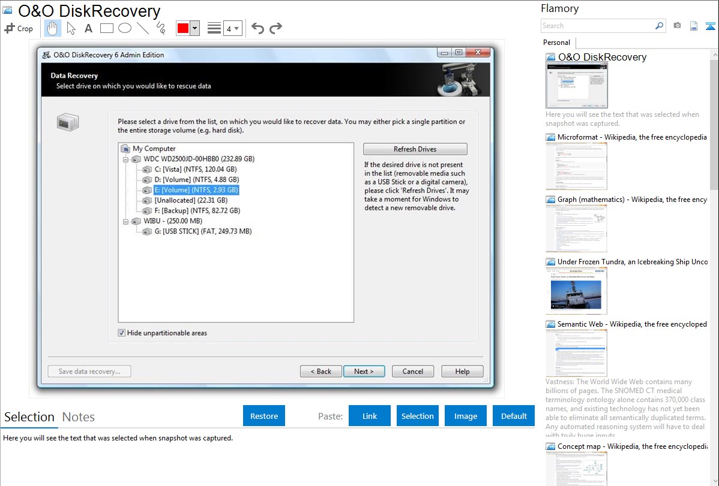Click the new page document icon

(694, 26)
